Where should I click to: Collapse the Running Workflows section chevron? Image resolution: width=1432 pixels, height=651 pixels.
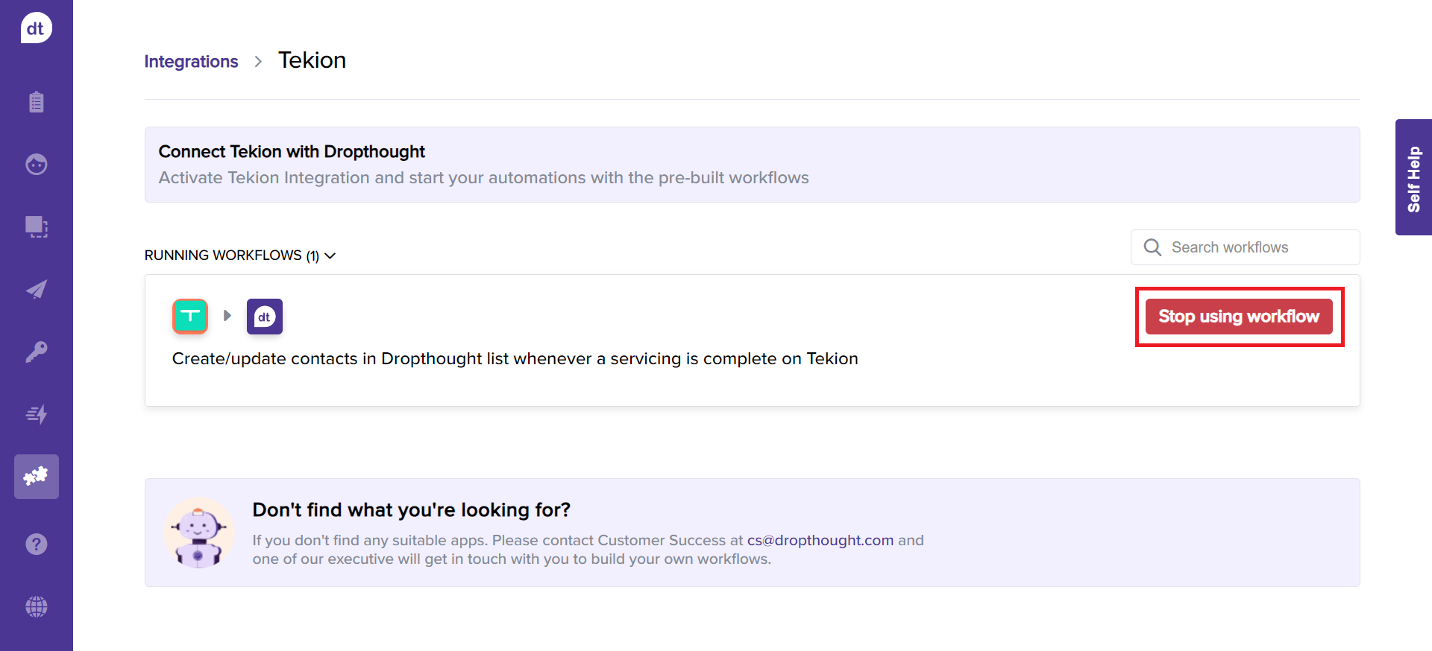click(x=330, y=255)
